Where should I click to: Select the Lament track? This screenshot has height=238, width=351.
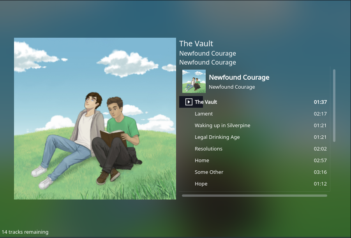(x=254, y=114)
